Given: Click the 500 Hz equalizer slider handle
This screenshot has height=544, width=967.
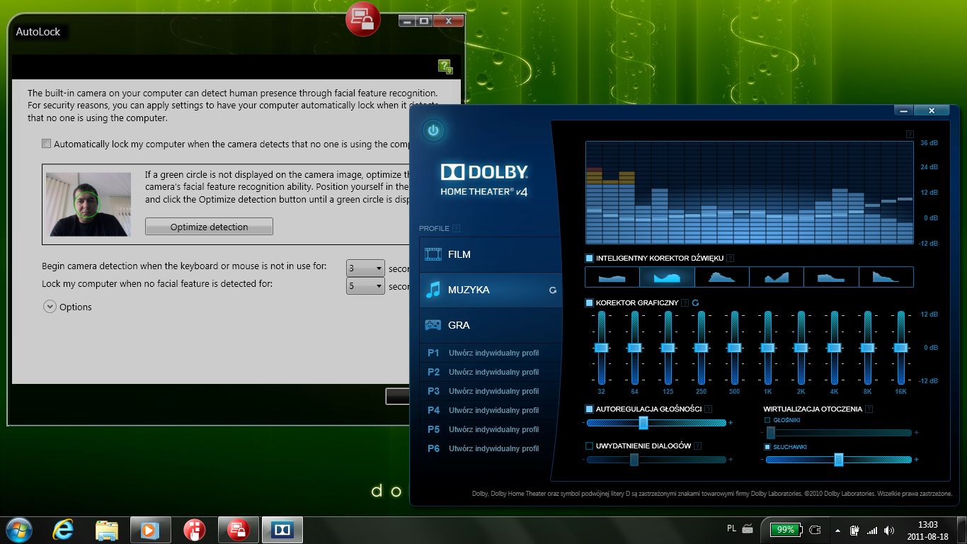Looking at the screenshot, I should pyautogui.click(x=734, y=347).
